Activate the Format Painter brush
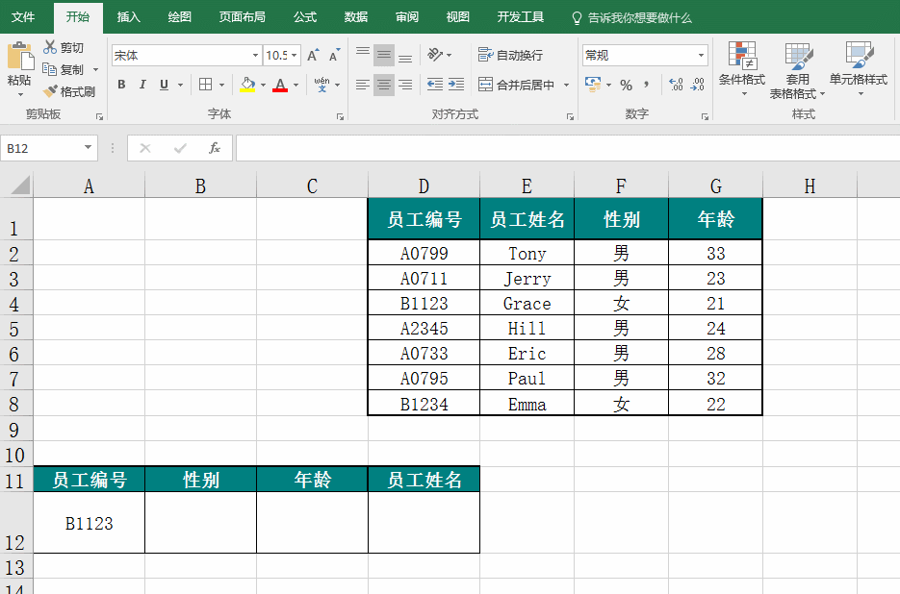 point(50,90)
